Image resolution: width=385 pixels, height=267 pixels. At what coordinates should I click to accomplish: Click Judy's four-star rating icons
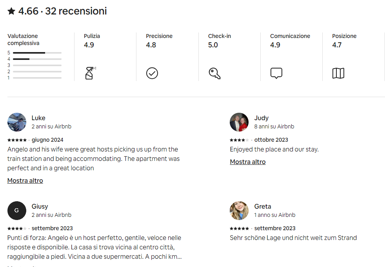pos(240,140)
